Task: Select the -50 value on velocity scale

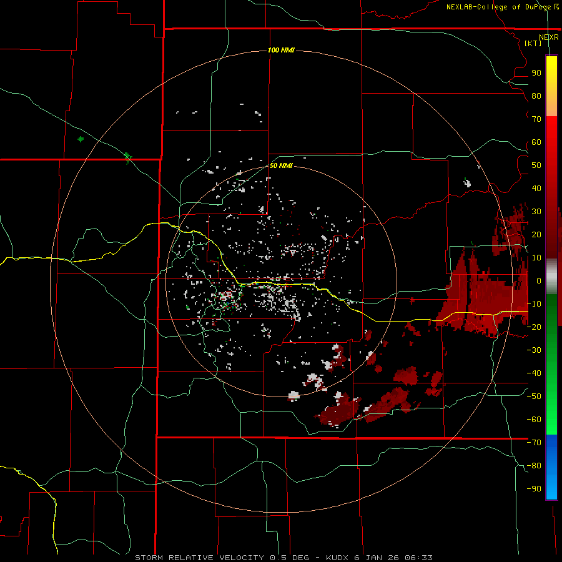Action: click(534, 397)
